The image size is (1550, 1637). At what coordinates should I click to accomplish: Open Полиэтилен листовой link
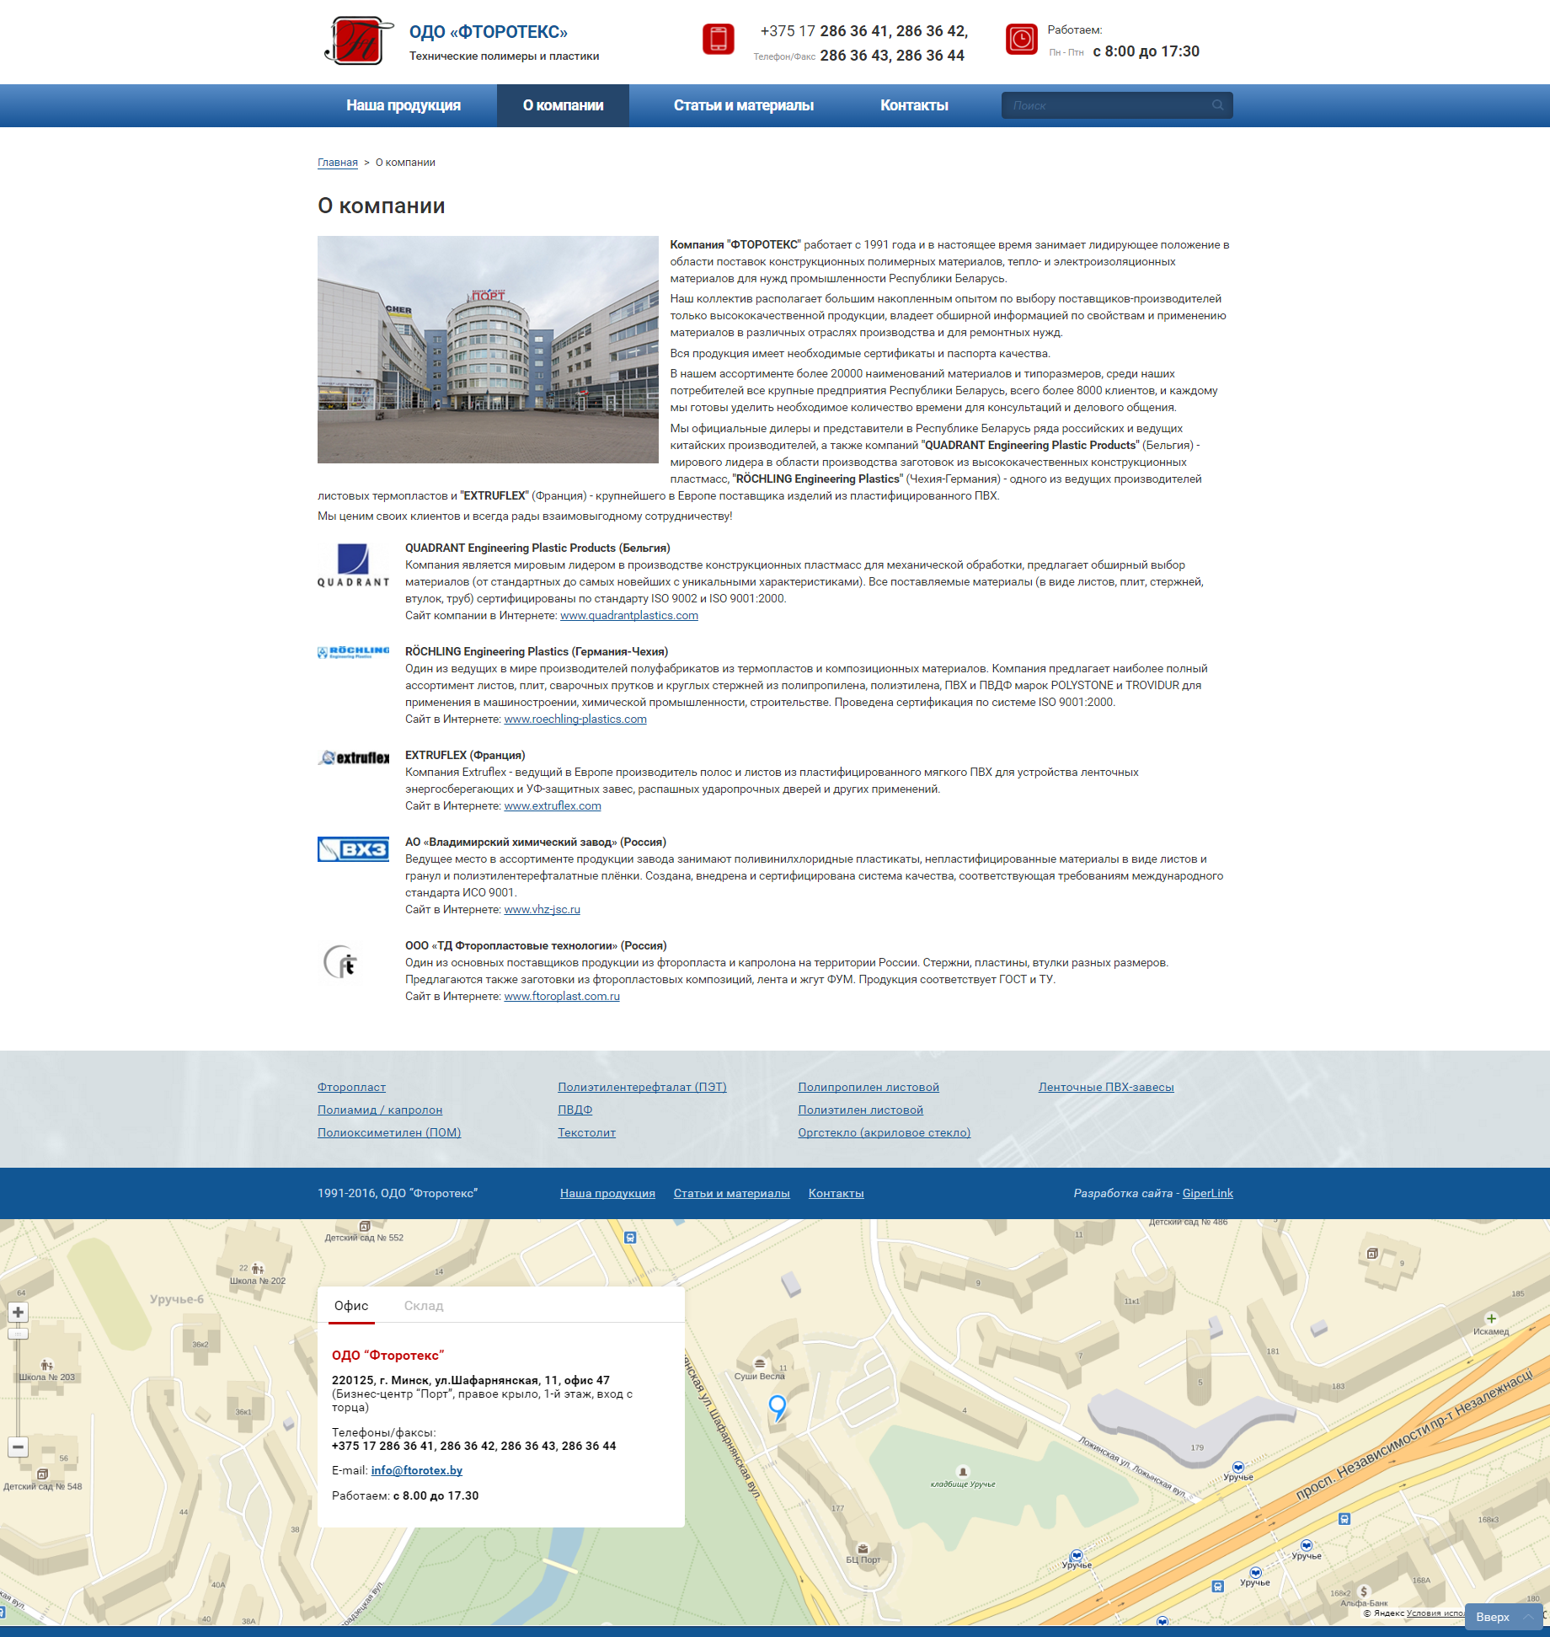861,1110
